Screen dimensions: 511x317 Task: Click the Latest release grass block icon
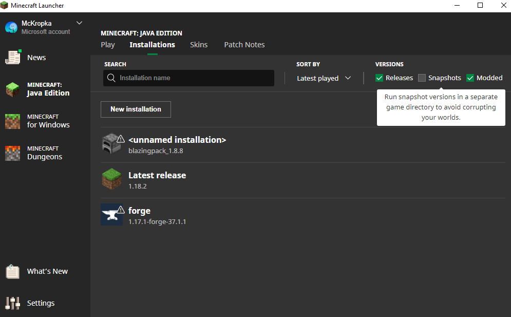pyautogui.click(x=111, y=179)
